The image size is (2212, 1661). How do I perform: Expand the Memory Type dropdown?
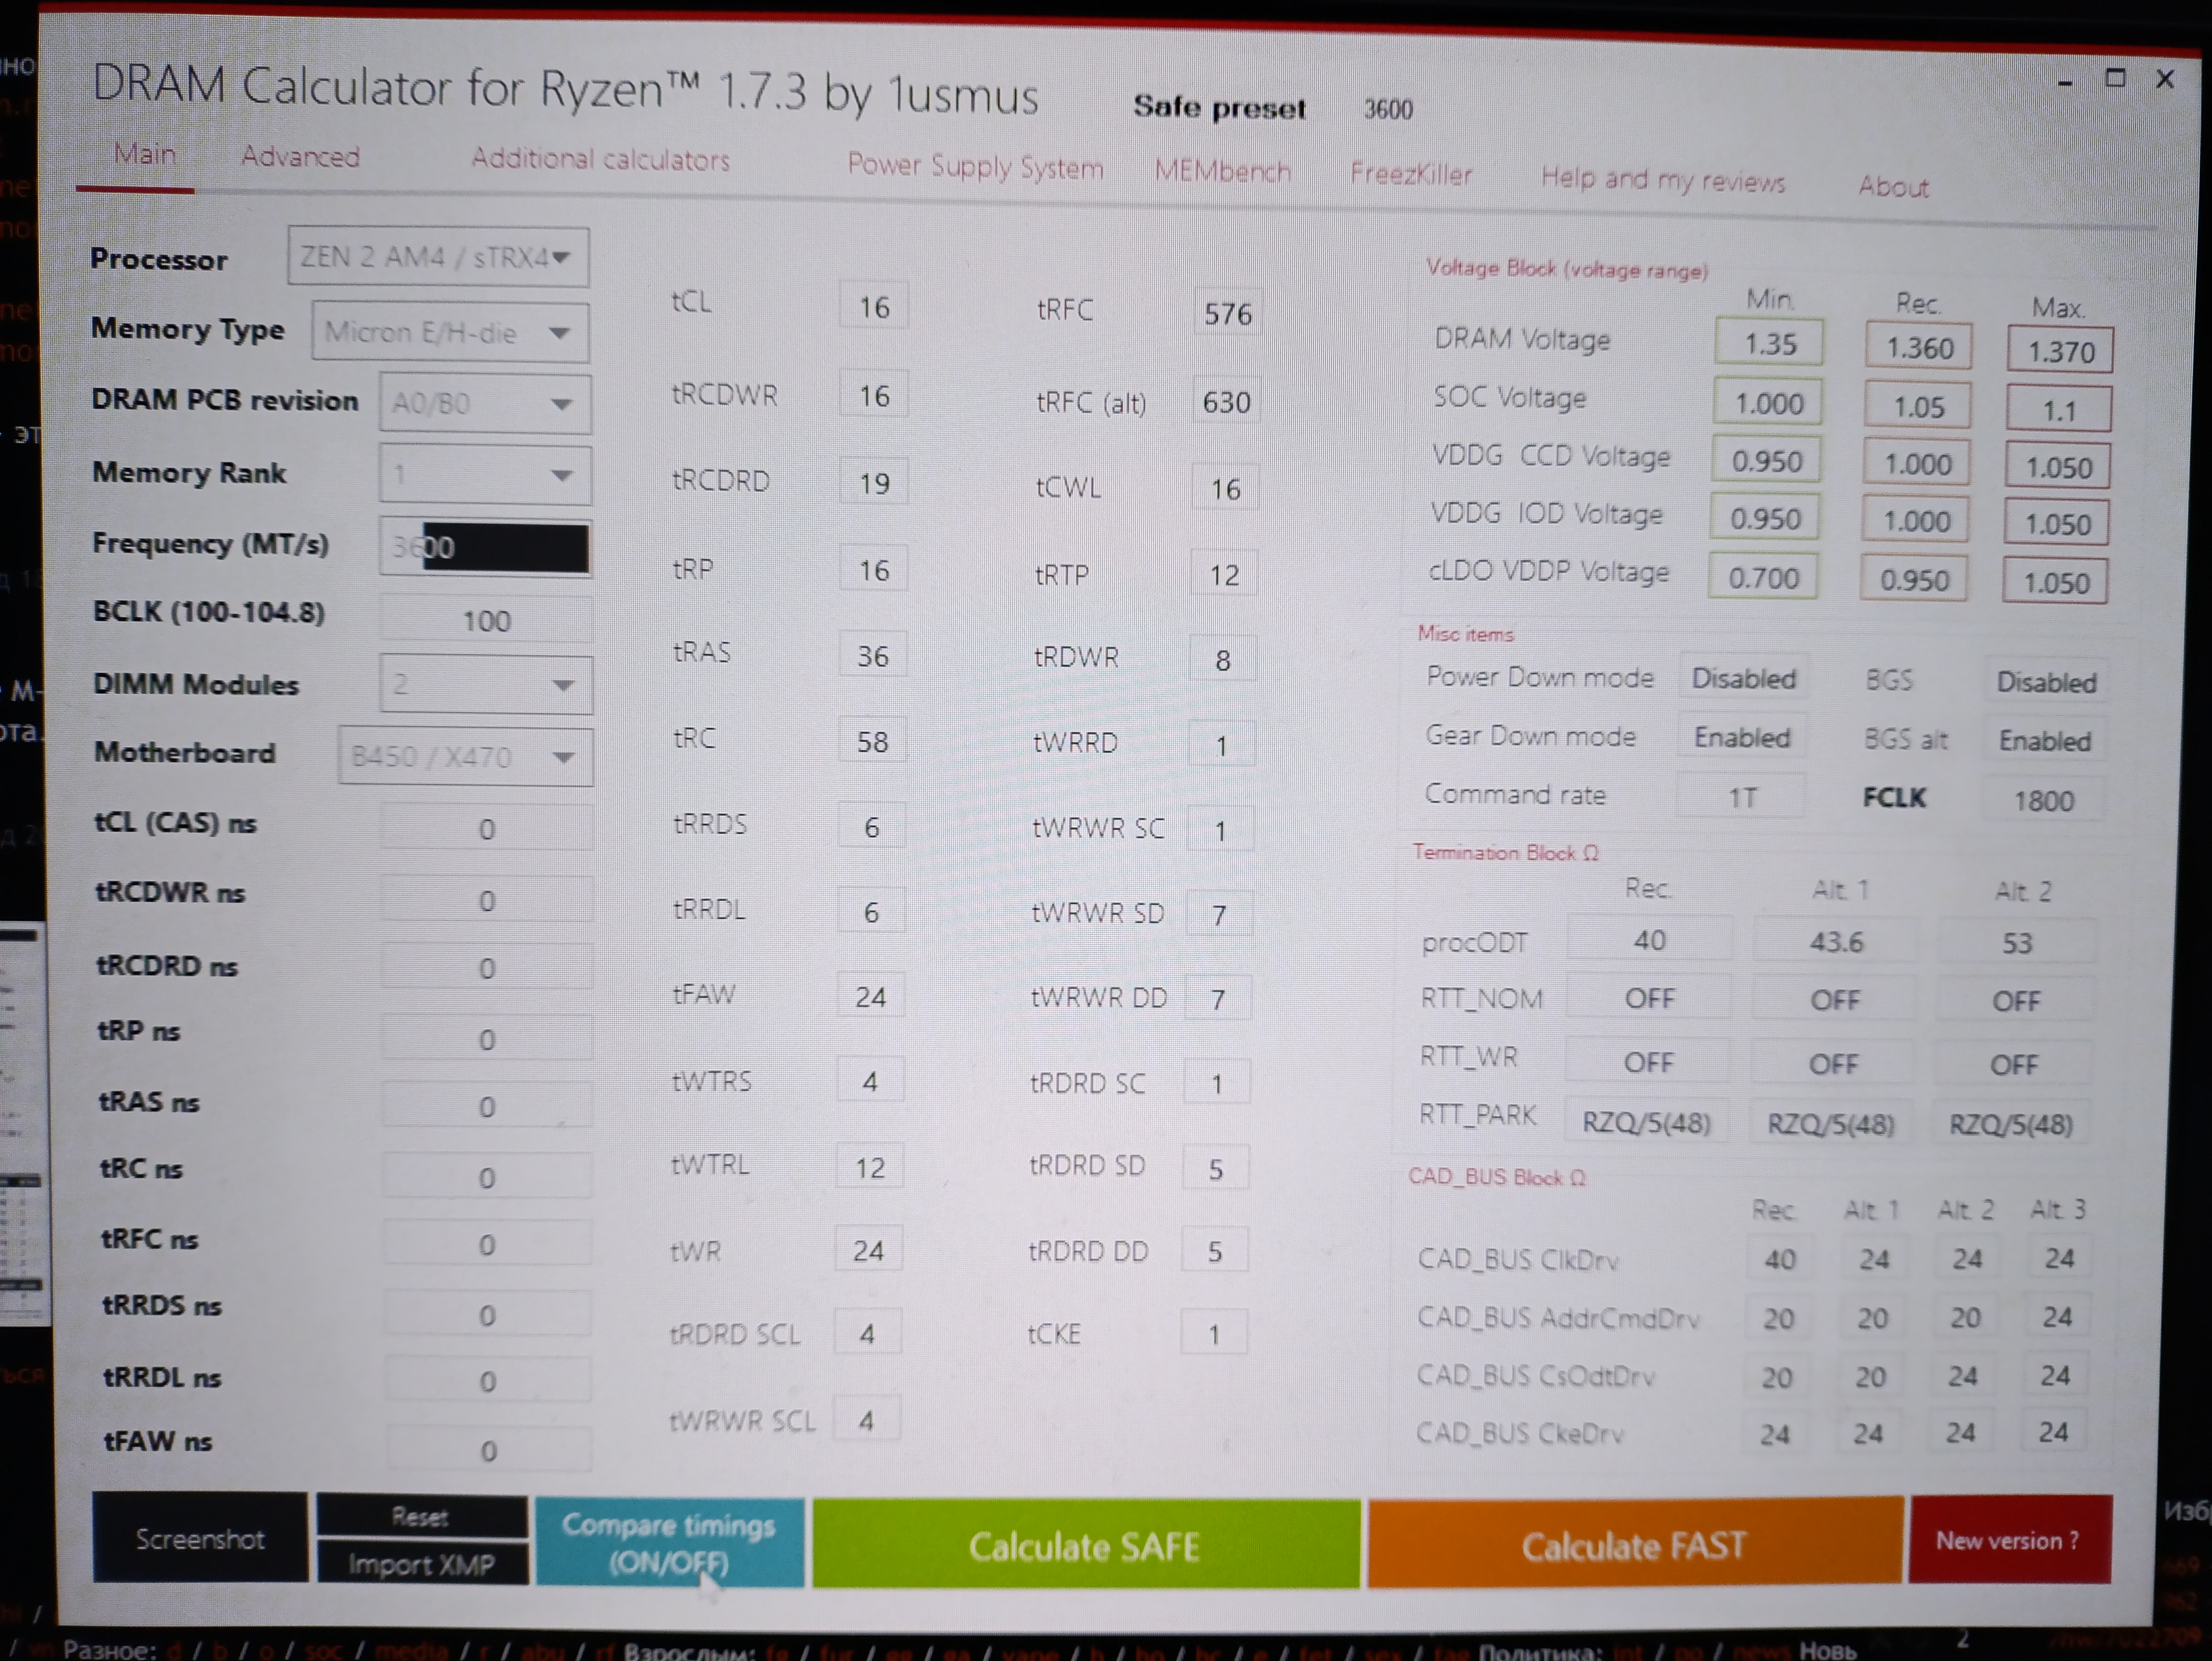click(450, 332)
